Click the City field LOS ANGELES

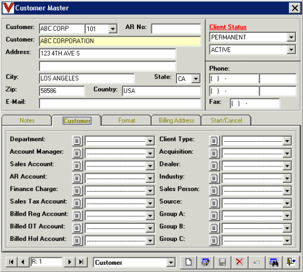pyautogui.click(x=87, y=78)
